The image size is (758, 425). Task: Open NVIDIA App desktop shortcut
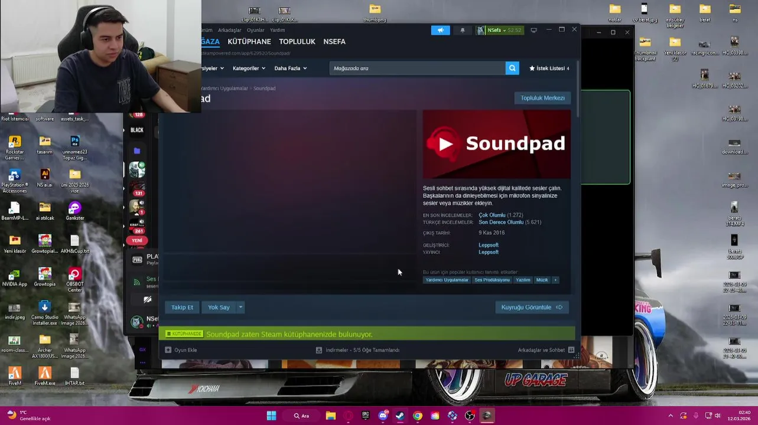pyautogui.click(x=15, y=277)
